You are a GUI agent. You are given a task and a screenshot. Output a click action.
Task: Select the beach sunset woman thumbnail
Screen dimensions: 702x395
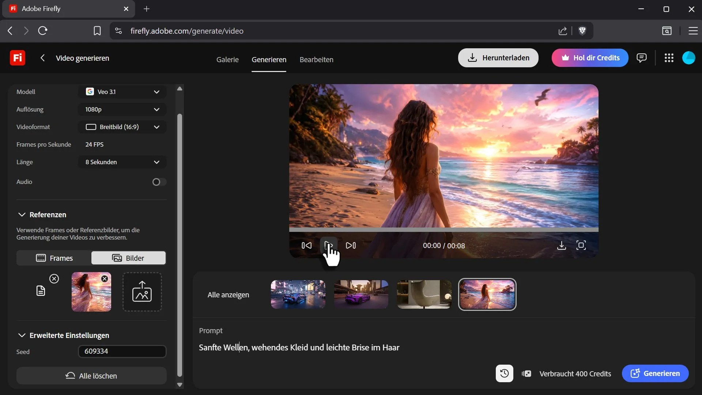tap(487, 294)
